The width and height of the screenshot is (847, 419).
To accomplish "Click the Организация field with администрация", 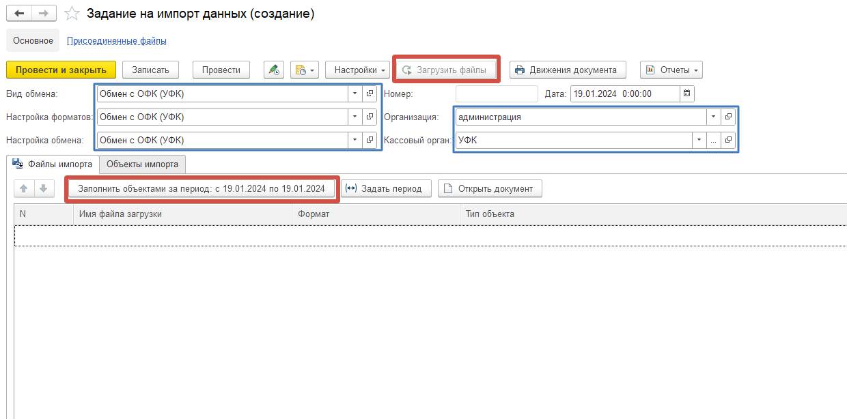I will click(x=581, y=117).
